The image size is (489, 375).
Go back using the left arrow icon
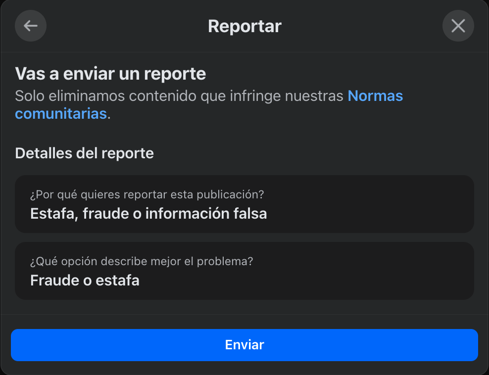(x=31, y=26)
